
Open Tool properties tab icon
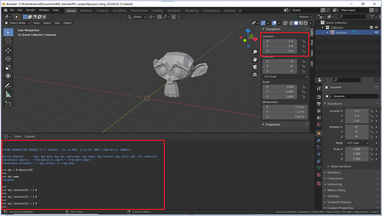pyautogui.click(x=319, y=88)
